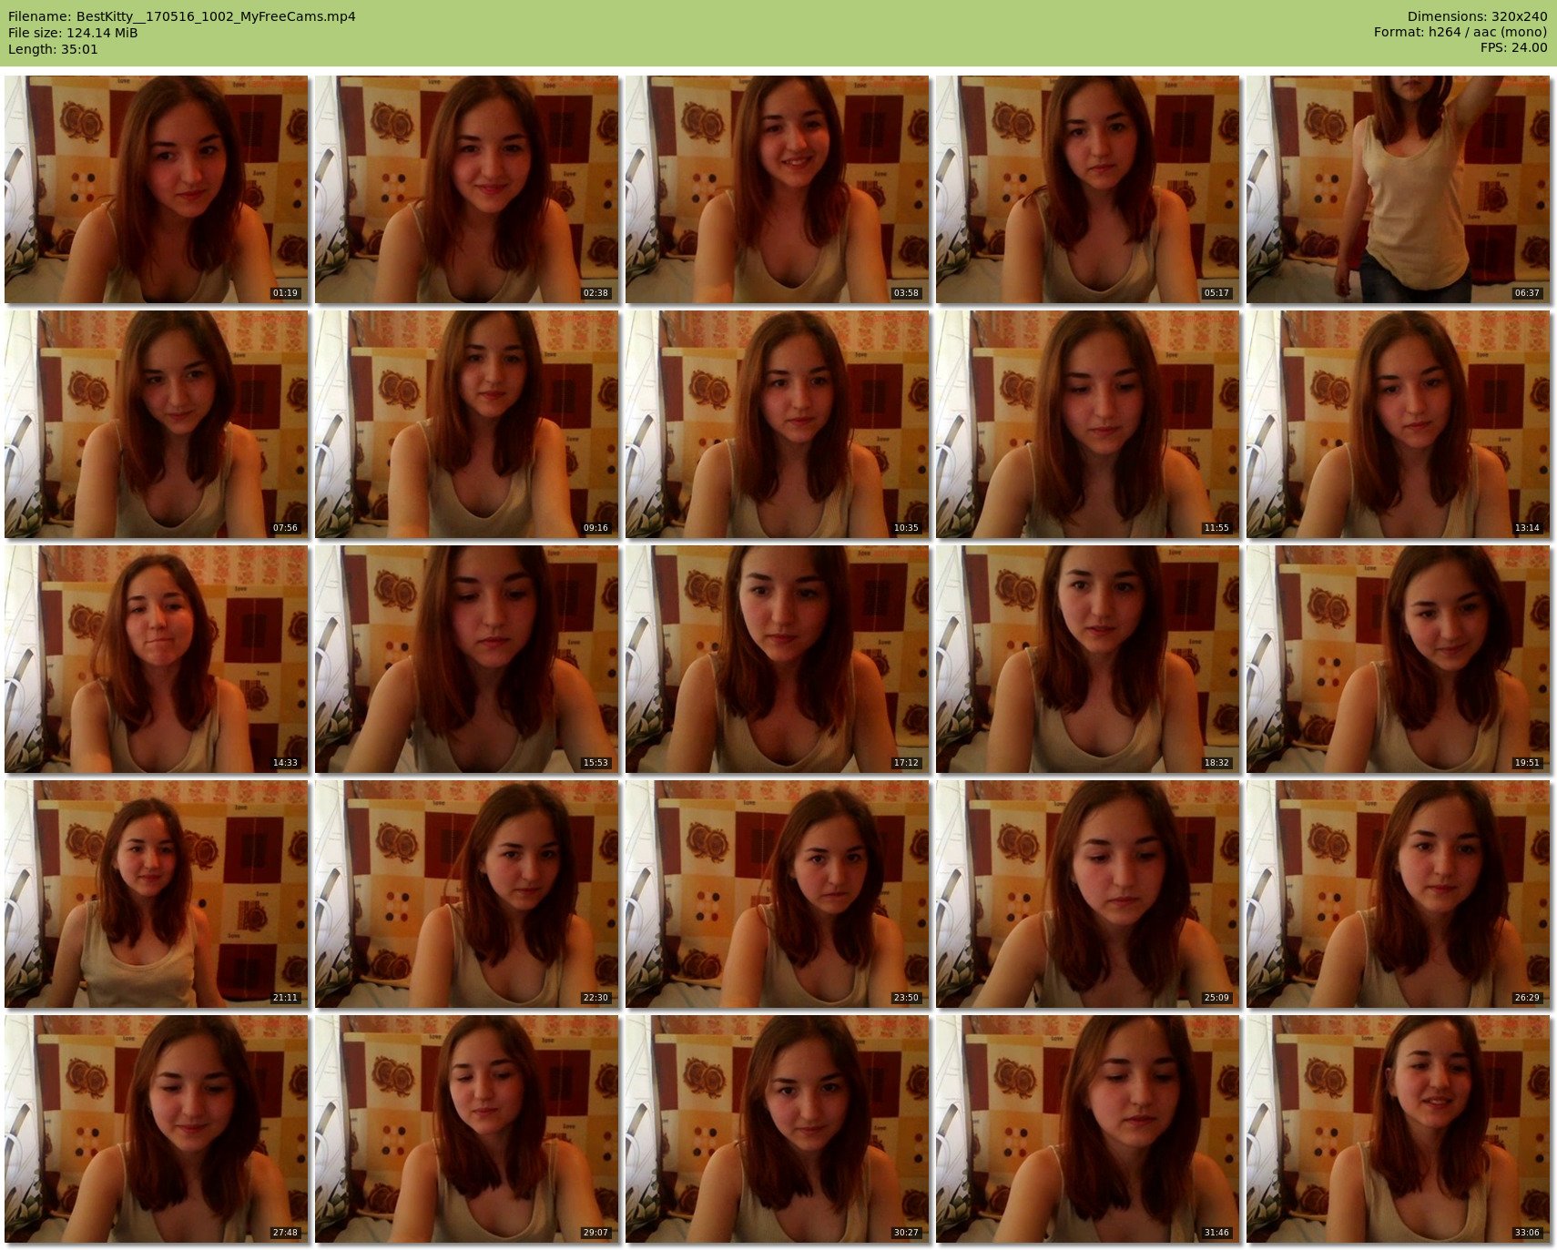Select the frame timestamped 27:48

coord(157,1129)
